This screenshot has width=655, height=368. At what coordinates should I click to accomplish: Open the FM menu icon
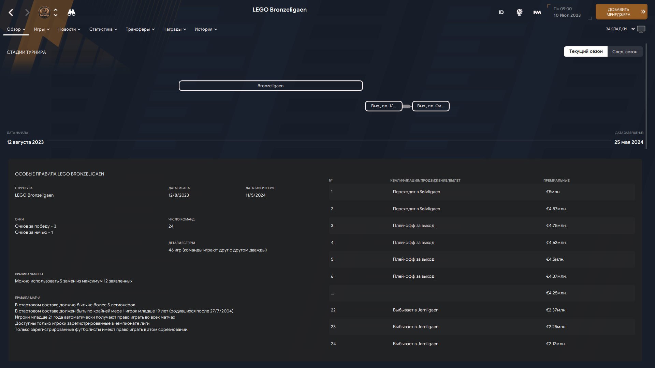[x=537, y=12]
